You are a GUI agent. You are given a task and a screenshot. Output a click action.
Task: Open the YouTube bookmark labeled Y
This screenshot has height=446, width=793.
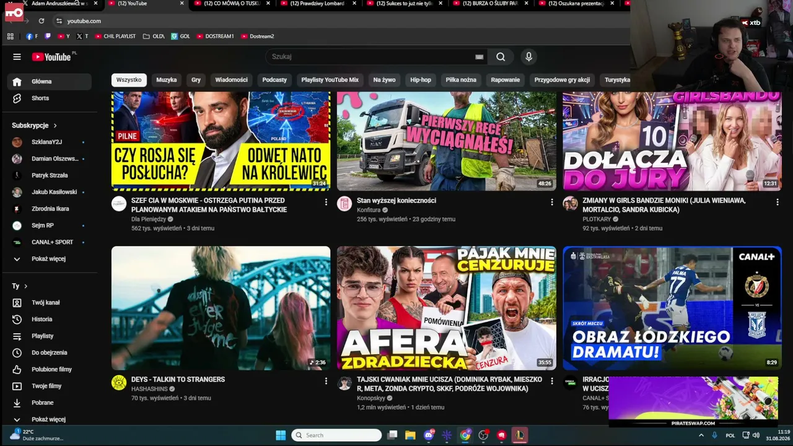click(64, 37)
